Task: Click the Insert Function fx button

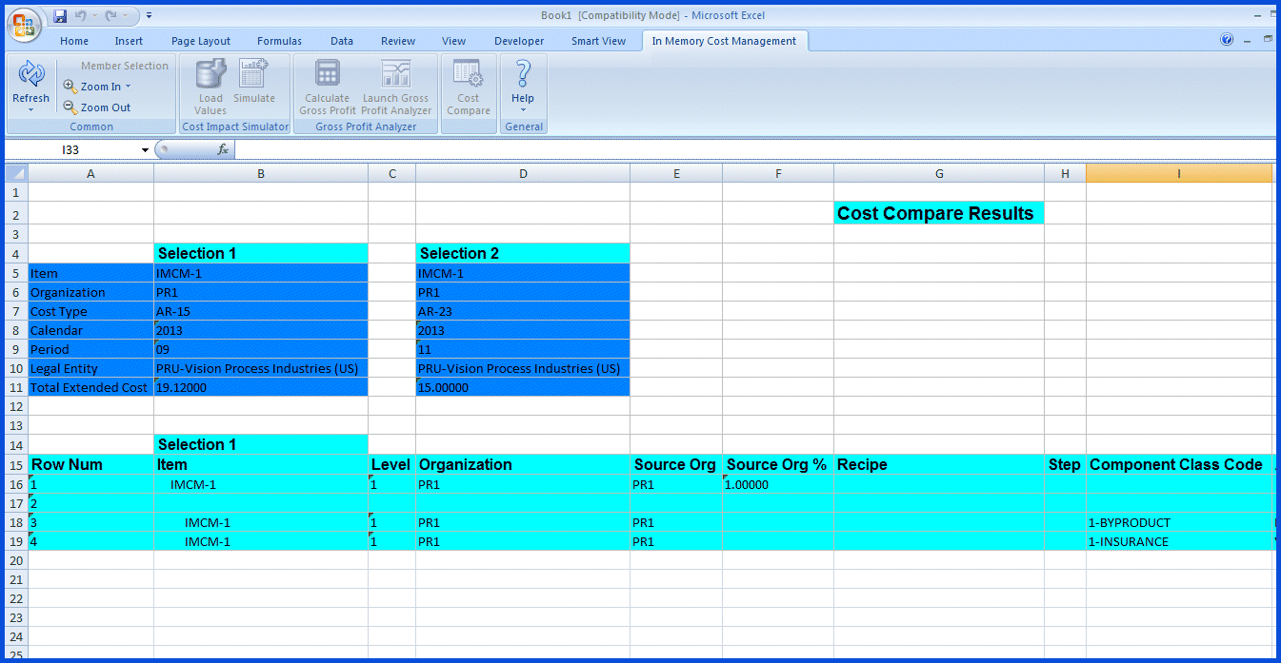Action: pyautogui.click(x=222, y=149)
